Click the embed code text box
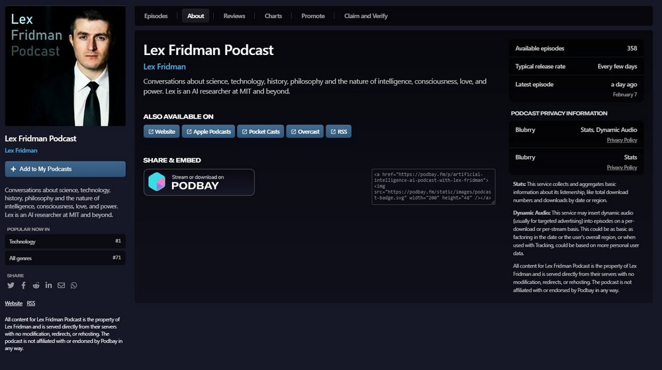Screen dimensions: 662x370 pyautogui.click(x=433, y=187)
